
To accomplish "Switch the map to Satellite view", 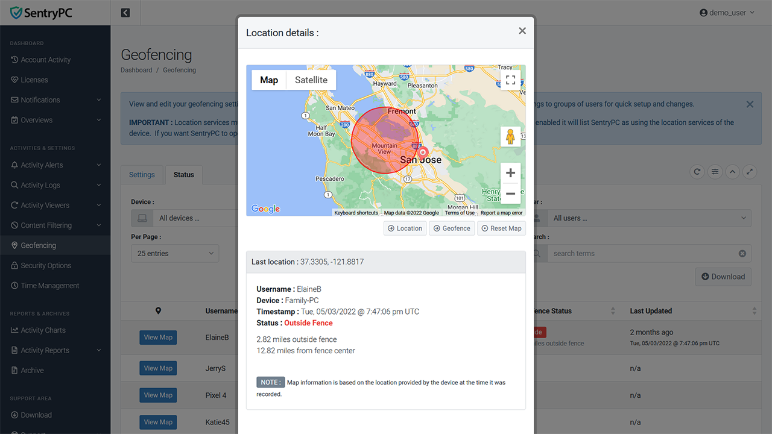I will [x=311, y=80].
